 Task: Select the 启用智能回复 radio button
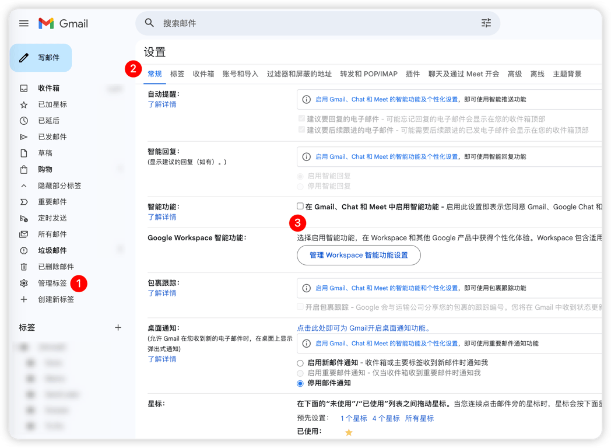point(300,176)
